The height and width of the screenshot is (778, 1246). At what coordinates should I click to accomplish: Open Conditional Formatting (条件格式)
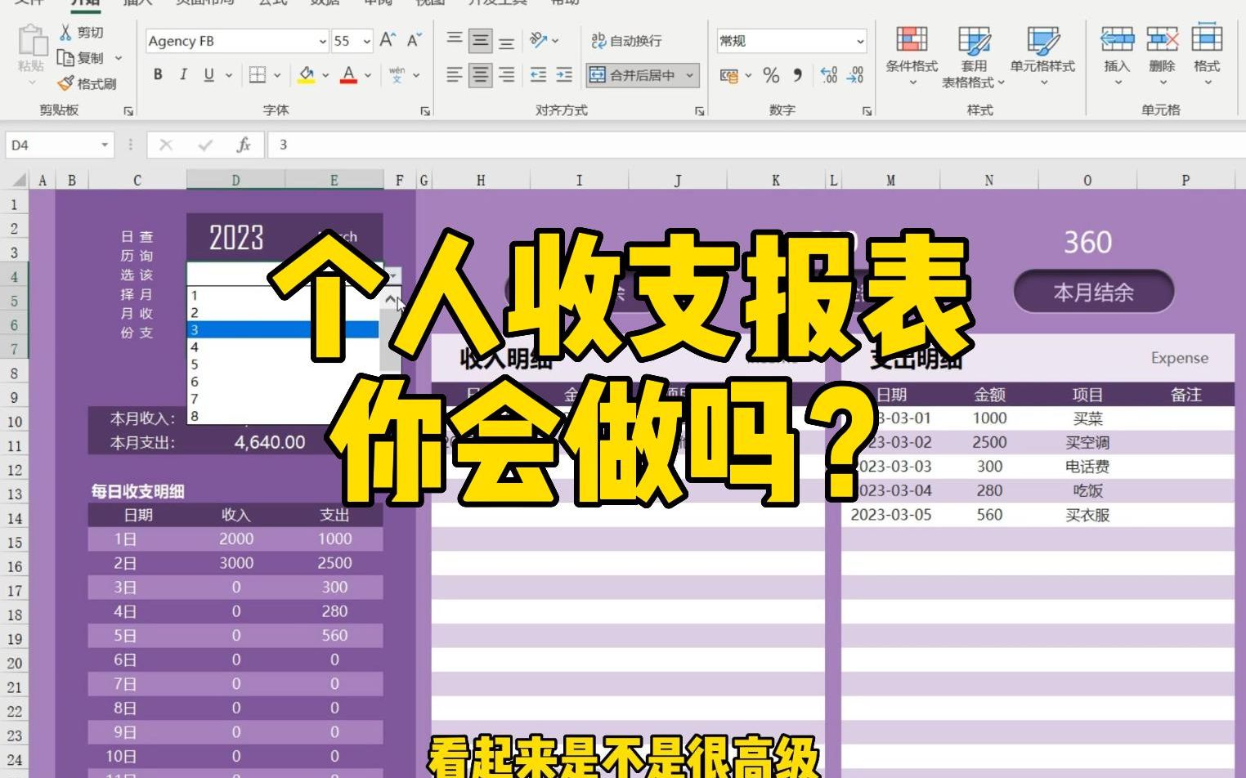click(x=912, y=56)
